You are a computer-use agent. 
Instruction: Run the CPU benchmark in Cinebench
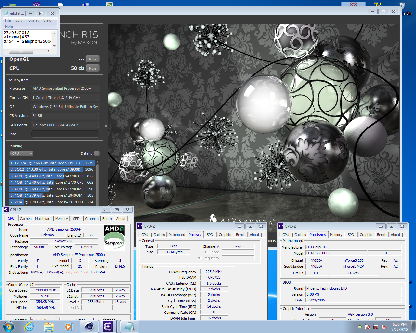[x=93, y=68]
